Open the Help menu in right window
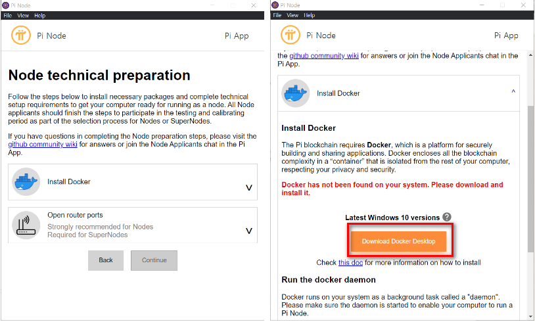535x322 pixels. [309, 15]
